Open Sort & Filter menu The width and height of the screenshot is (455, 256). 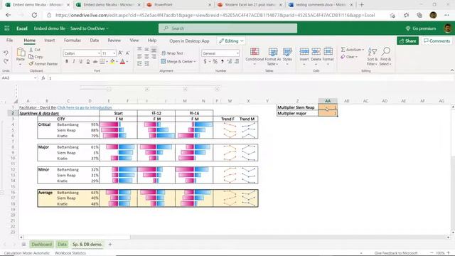pyautogui.click(x=372, y=56)
